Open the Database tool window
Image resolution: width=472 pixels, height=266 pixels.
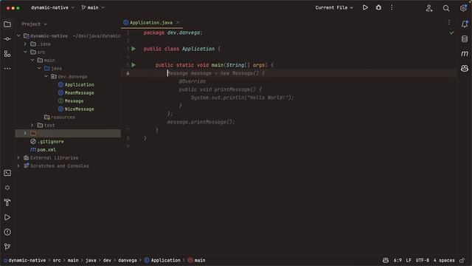pos(465,39)
